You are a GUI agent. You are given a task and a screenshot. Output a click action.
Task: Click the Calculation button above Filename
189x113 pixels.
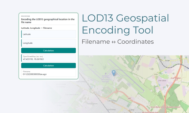click(48, 66)
